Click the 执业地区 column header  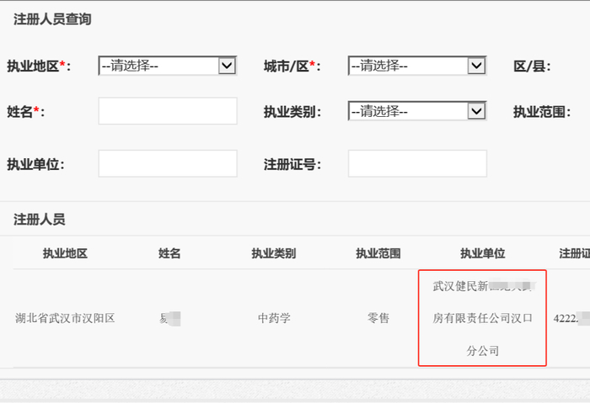click(65, 253)
